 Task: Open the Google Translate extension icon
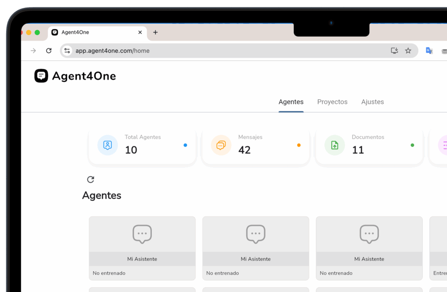point(429,51)
